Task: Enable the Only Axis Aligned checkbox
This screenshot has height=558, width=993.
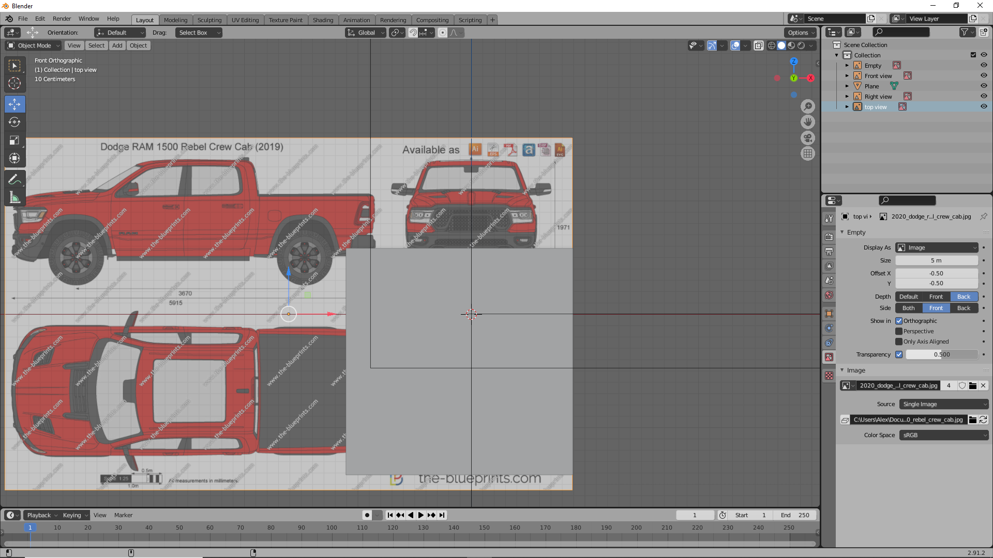Action: coord(899,342)
